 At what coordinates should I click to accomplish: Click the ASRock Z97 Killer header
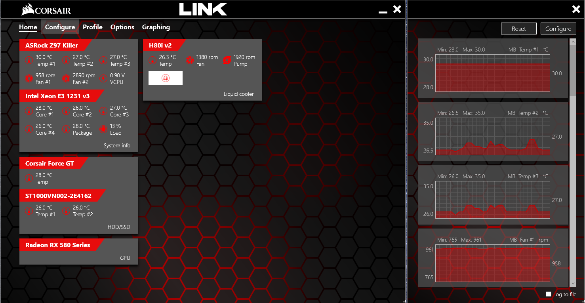pos(56,45)
